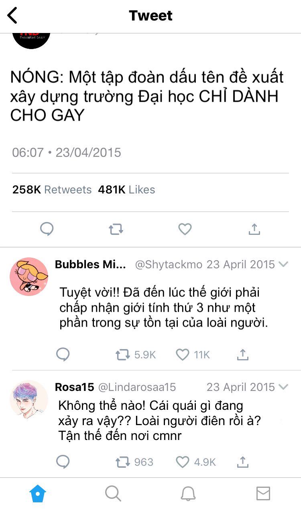Go back using the top-left arrow
301x518 pixels.
coord(12,15)
